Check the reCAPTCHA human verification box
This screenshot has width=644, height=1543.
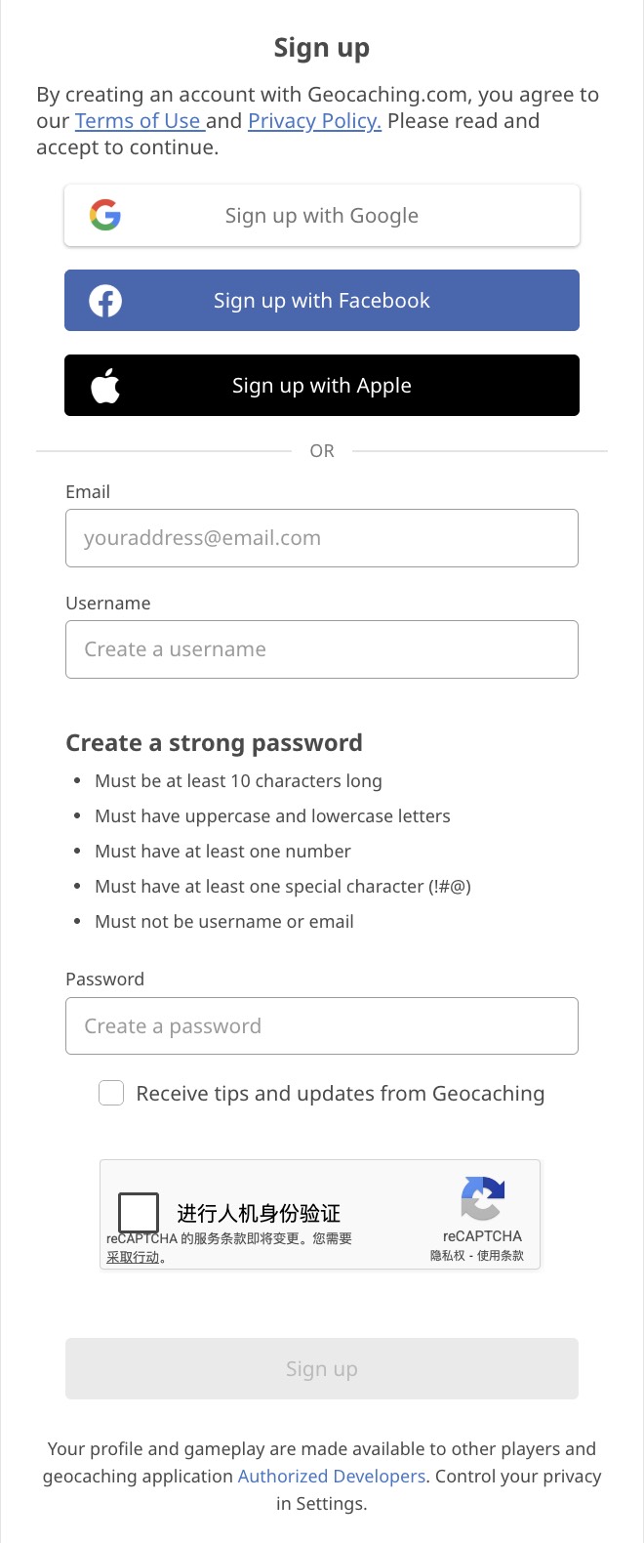[x=139, y=1213]
